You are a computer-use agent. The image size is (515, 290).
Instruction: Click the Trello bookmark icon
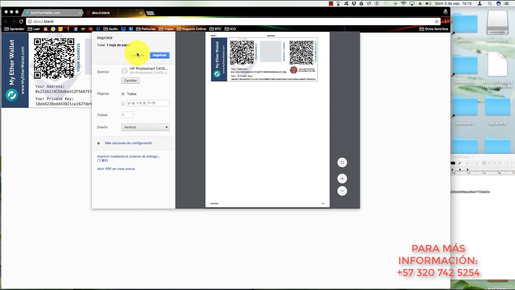pos(131,29)
